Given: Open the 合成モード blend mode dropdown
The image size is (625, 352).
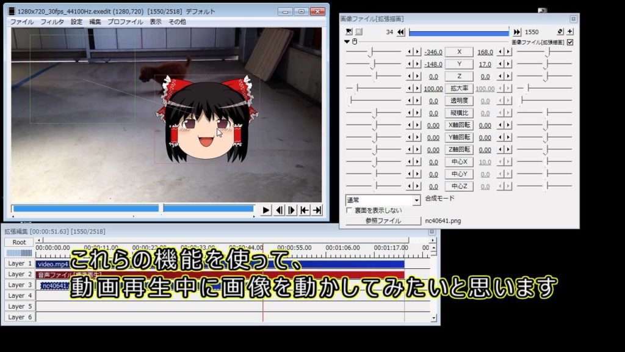Looking at the screenshot, I should (x=383, y=200).
